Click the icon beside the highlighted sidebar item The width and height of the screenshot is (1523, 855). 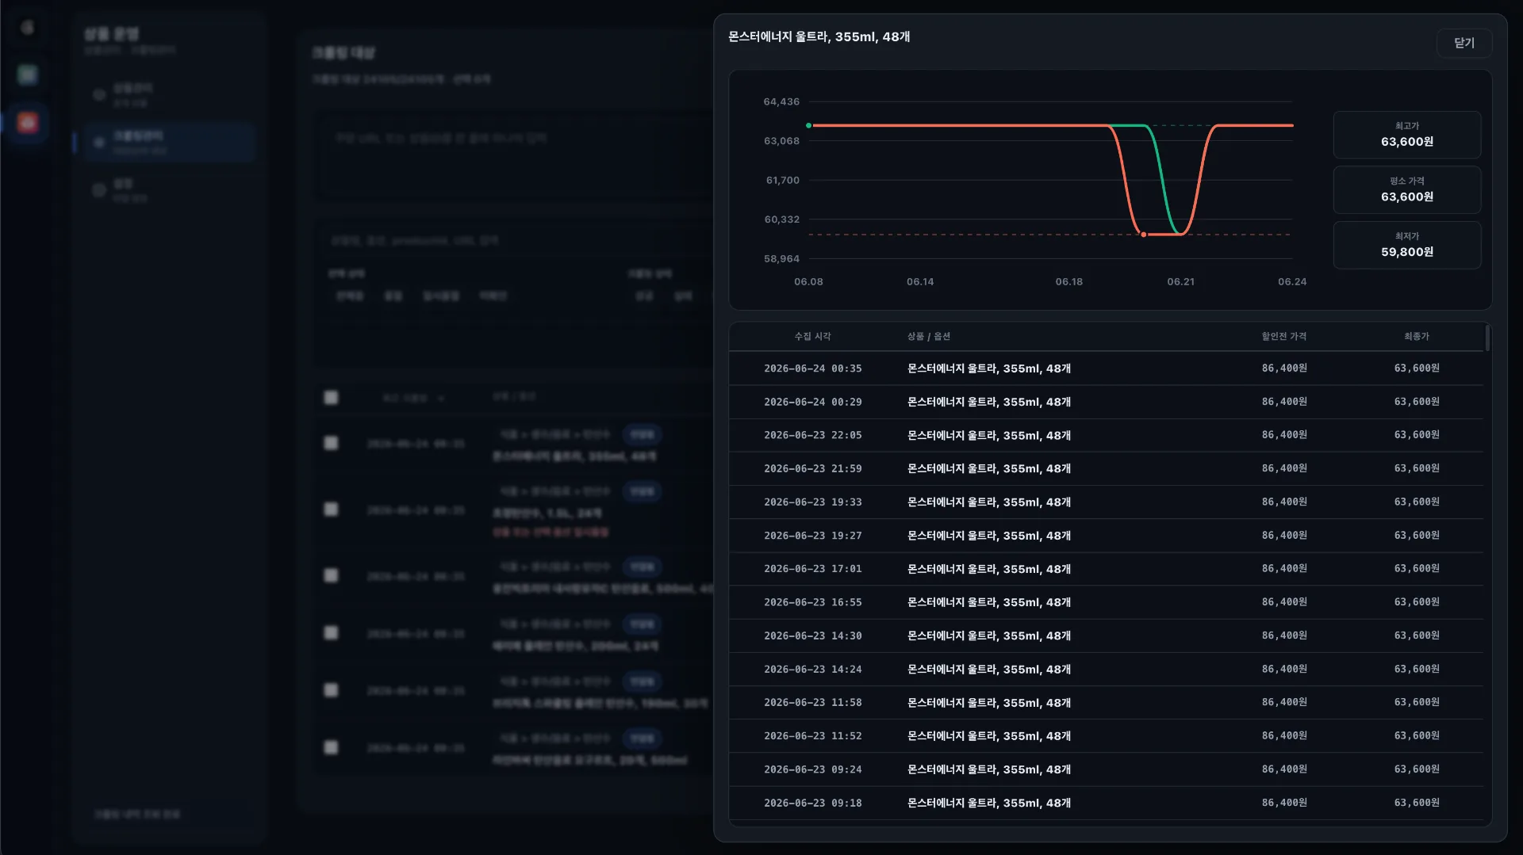coord(99,143)
